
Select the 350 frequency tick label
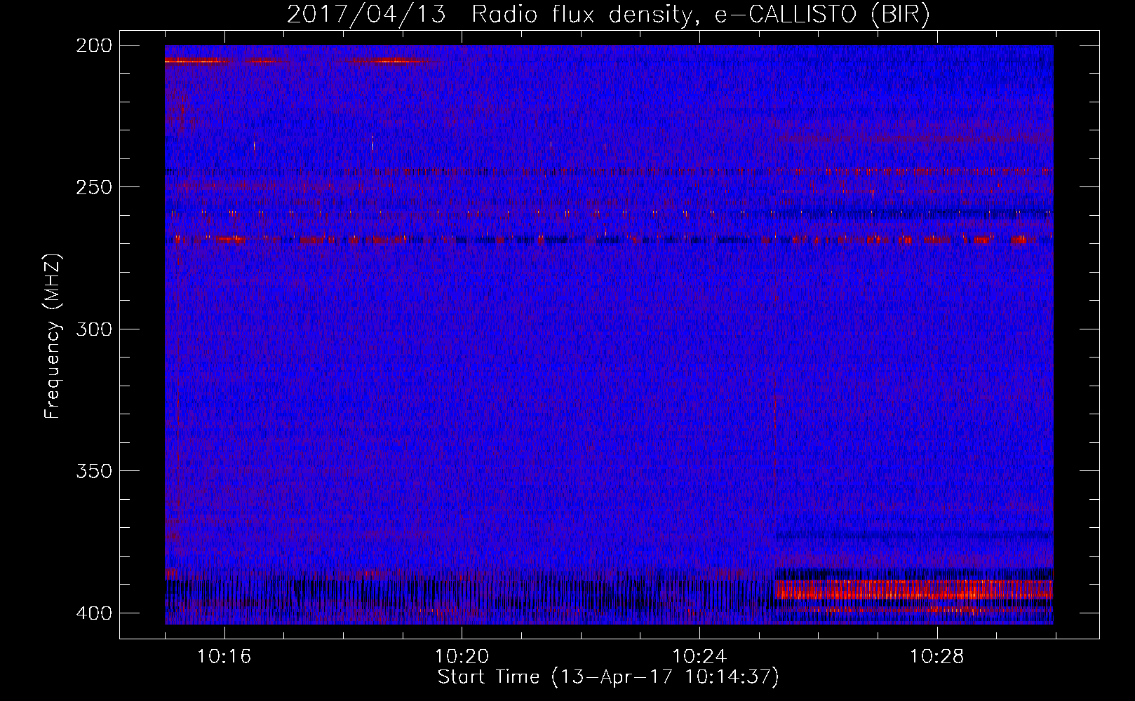point(93,471)
